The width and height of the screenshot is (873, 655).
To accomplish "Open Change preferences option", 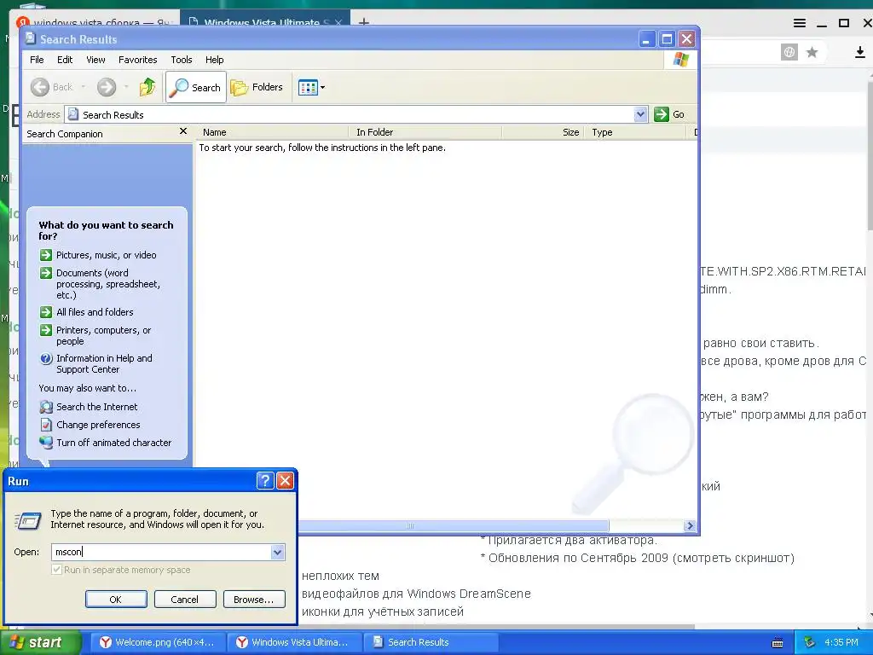I will (x=98, y=425).
